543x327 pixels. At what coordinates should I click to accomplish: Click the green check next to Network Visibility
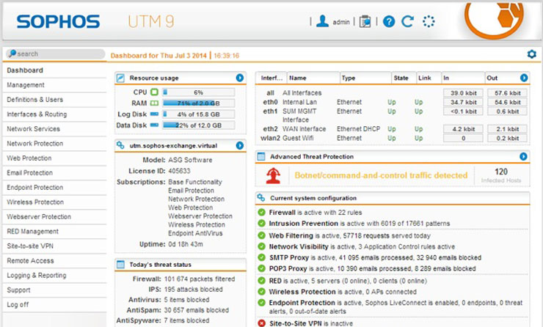pos(261,246)
